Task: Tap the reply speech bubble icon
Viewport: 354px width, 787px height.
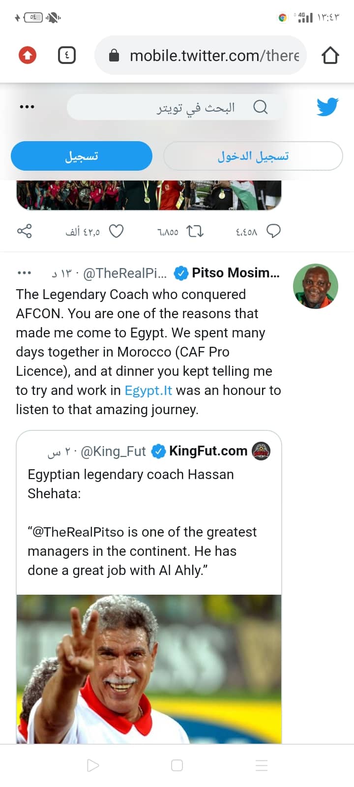Action: point(273,231)
